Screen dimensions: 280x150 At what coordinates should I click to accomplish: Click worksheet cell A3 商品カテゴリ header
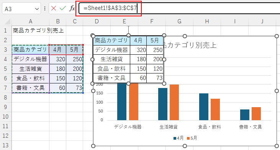pos(31,50)
